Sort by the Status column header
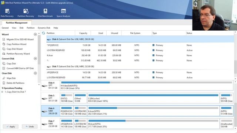 (x=210, y=33)
